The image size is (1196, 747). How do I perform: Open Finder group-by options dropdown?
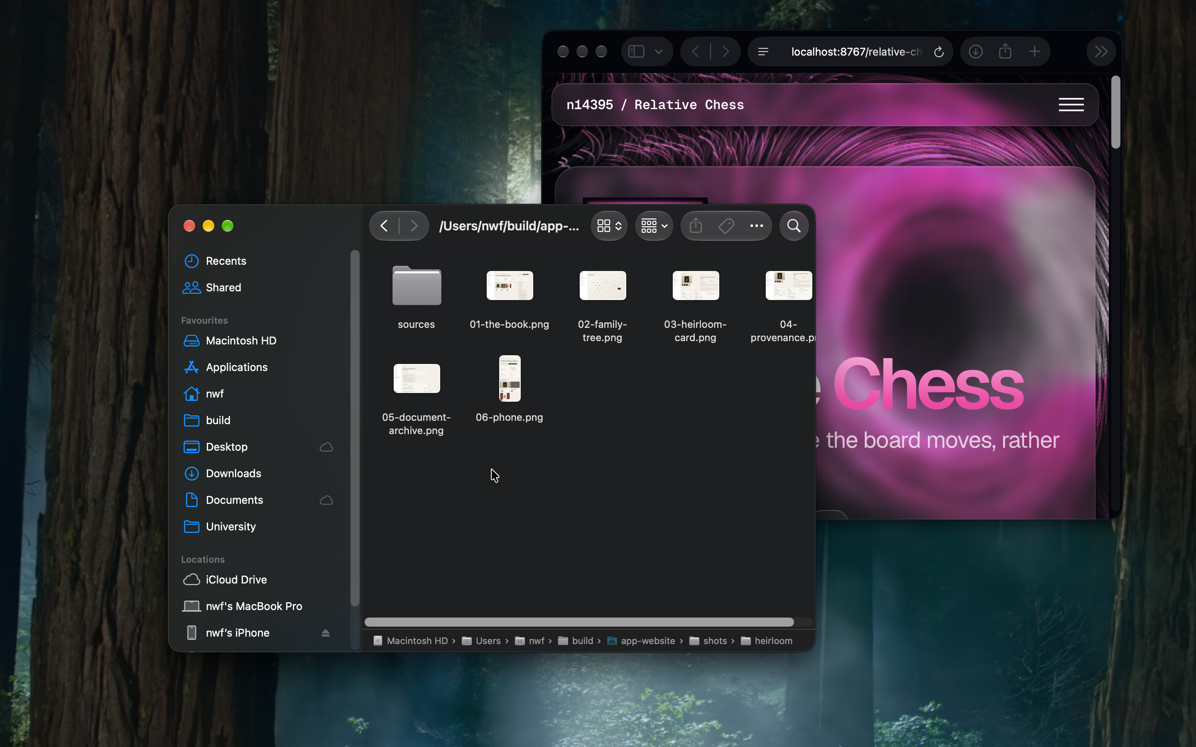pyautogui.click(x=654, y=226)
